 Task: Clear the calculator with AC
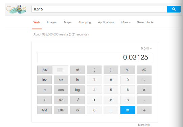tap(144, 70)
